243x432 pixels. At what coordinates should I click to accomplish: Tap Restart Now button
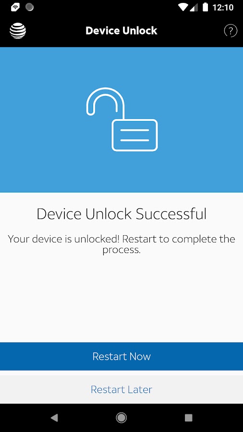121,356
